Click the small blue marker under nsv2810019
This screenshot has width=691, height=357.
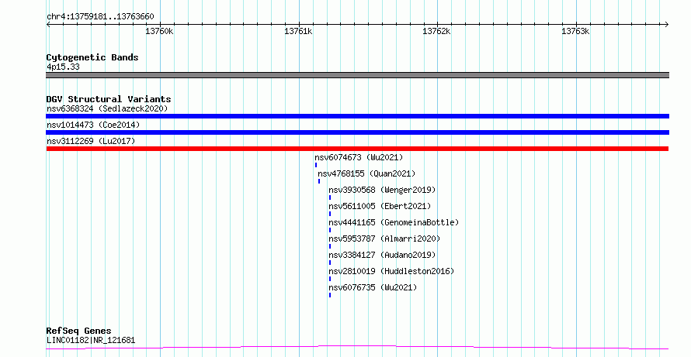[x=330, y=279]
